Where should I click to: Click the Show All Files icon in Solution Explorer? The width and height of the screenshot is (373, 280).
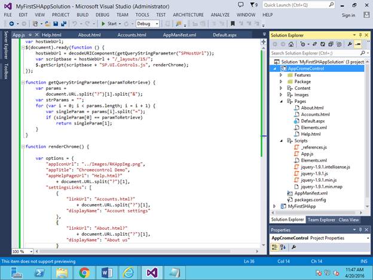339,44
